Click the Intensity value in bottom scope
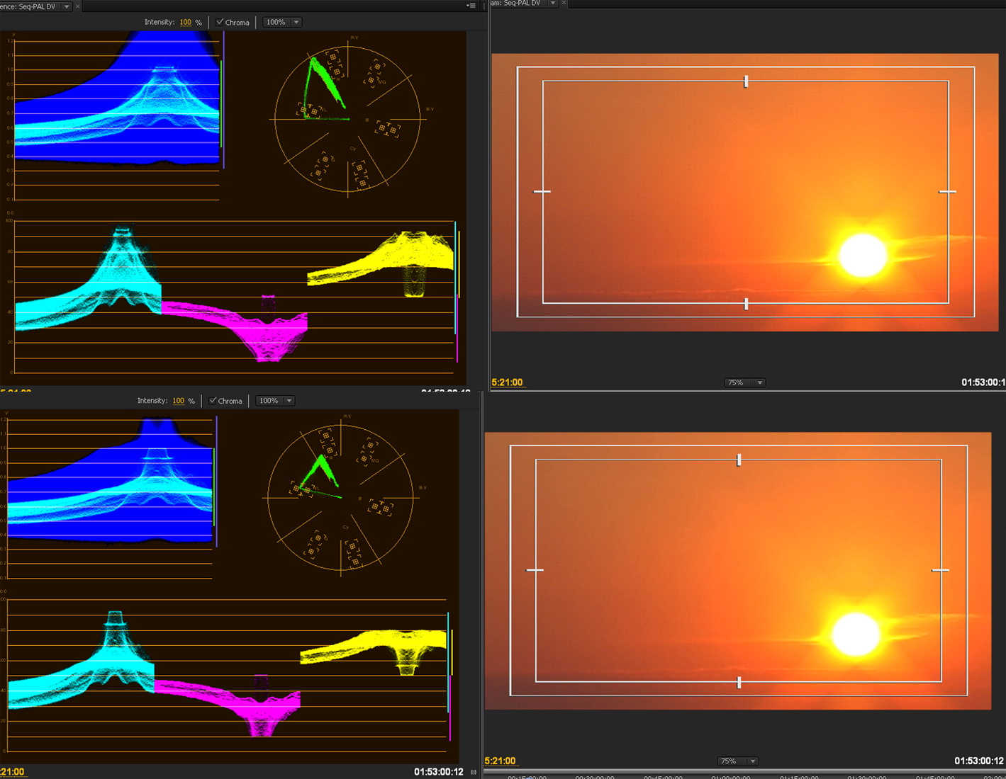This screenshot has width=1006, height=779. coord(178,401)
